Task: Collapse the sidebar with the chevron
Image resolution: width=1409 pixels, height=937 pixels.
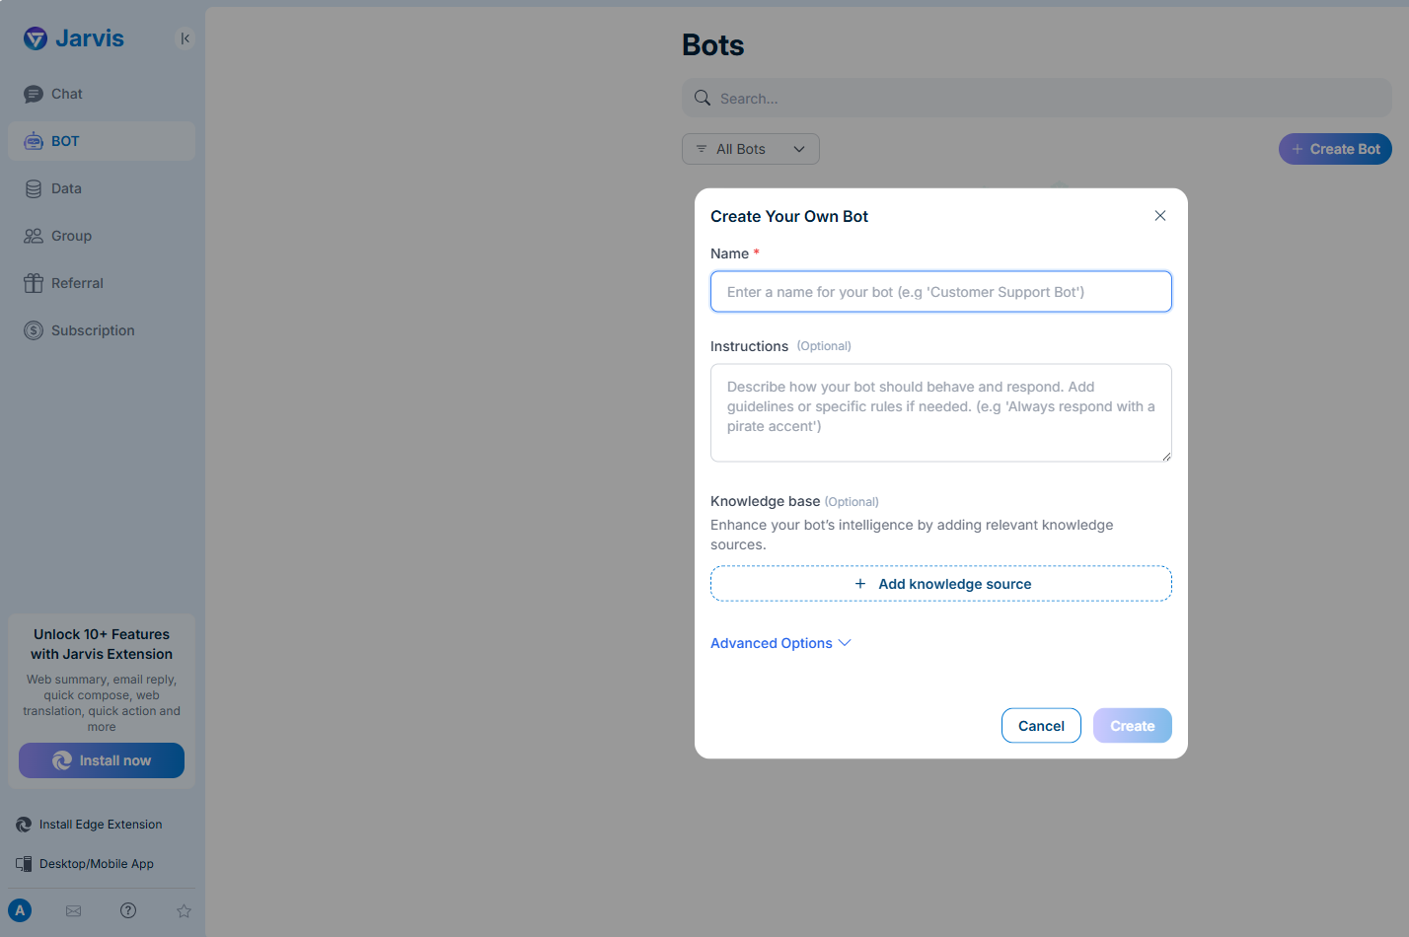Action: [x=185, y=38]
